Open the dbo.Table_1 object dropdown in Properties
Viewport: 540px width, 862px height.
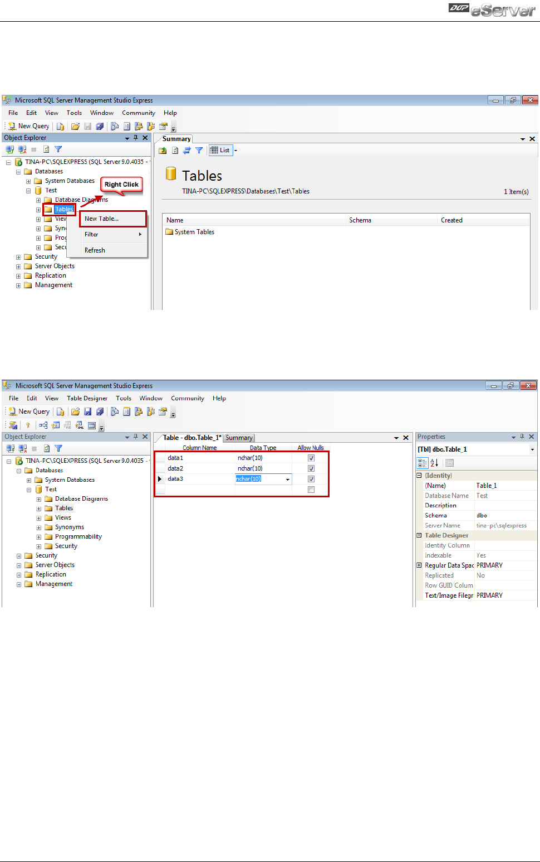(532, 449)
